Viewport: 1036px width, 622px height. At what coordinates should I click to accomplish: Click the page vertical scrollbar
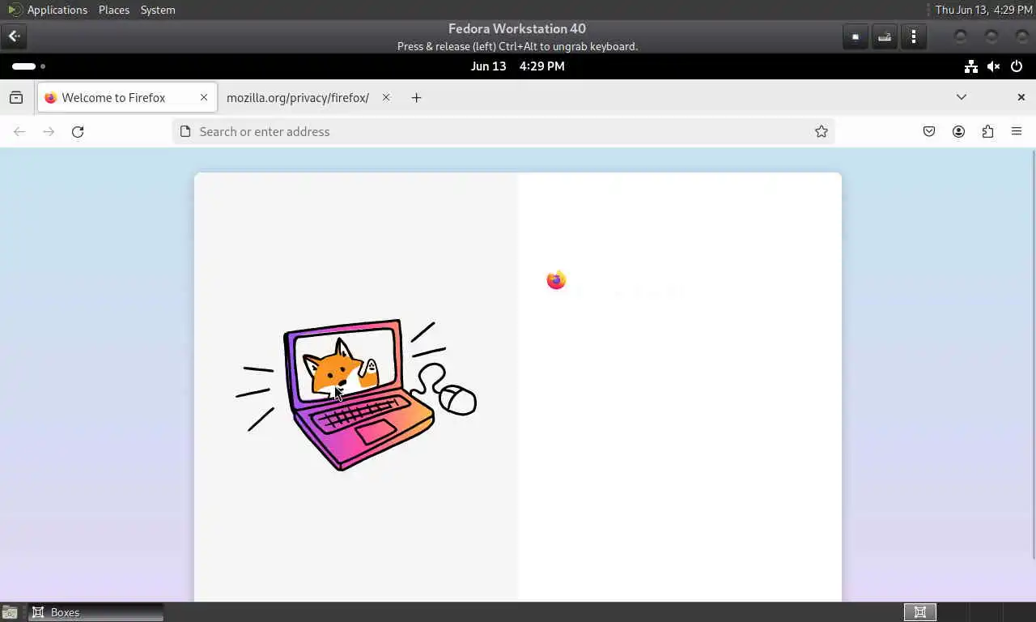[1034, 355]
